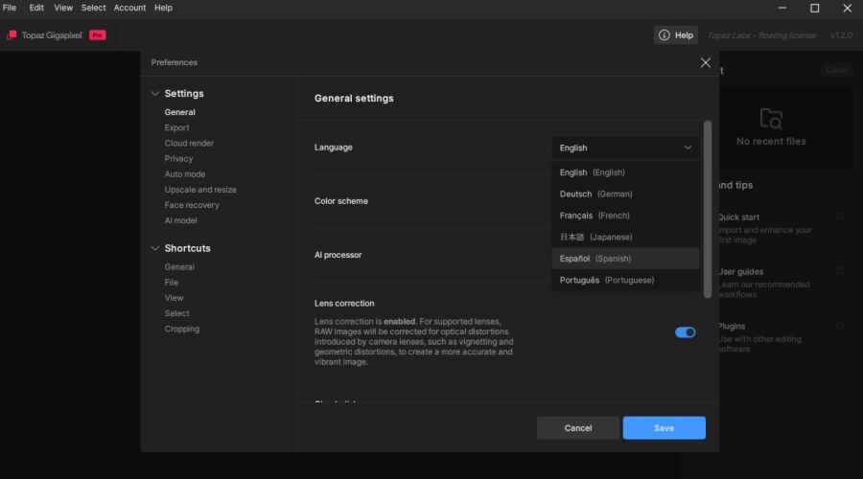Maximize the application window
863x479 pixels.
814,8
